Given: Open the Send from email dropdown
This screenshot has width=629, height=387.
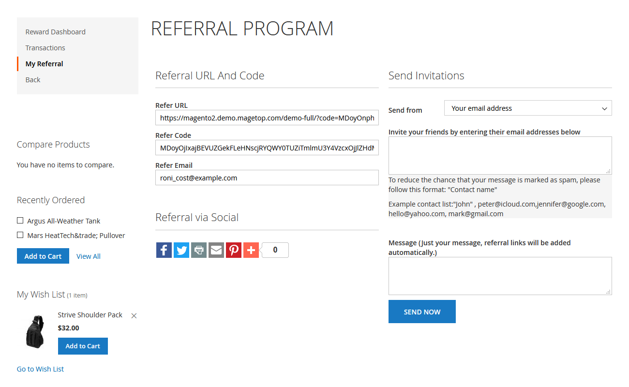Looking at the screenshot, I should [x=527, y=108].
